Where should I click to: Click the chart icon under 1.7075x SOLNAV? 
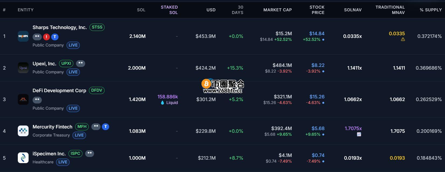click(x=359, y=134)
